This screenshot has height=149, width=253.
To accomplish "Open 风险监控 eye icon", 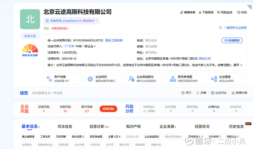I will point(218,12).
